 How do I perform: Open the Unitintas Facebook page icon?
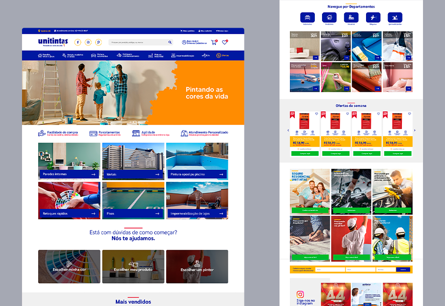(78, 42)
